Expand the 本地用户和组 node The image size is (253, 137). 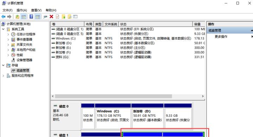pos(8,50)
